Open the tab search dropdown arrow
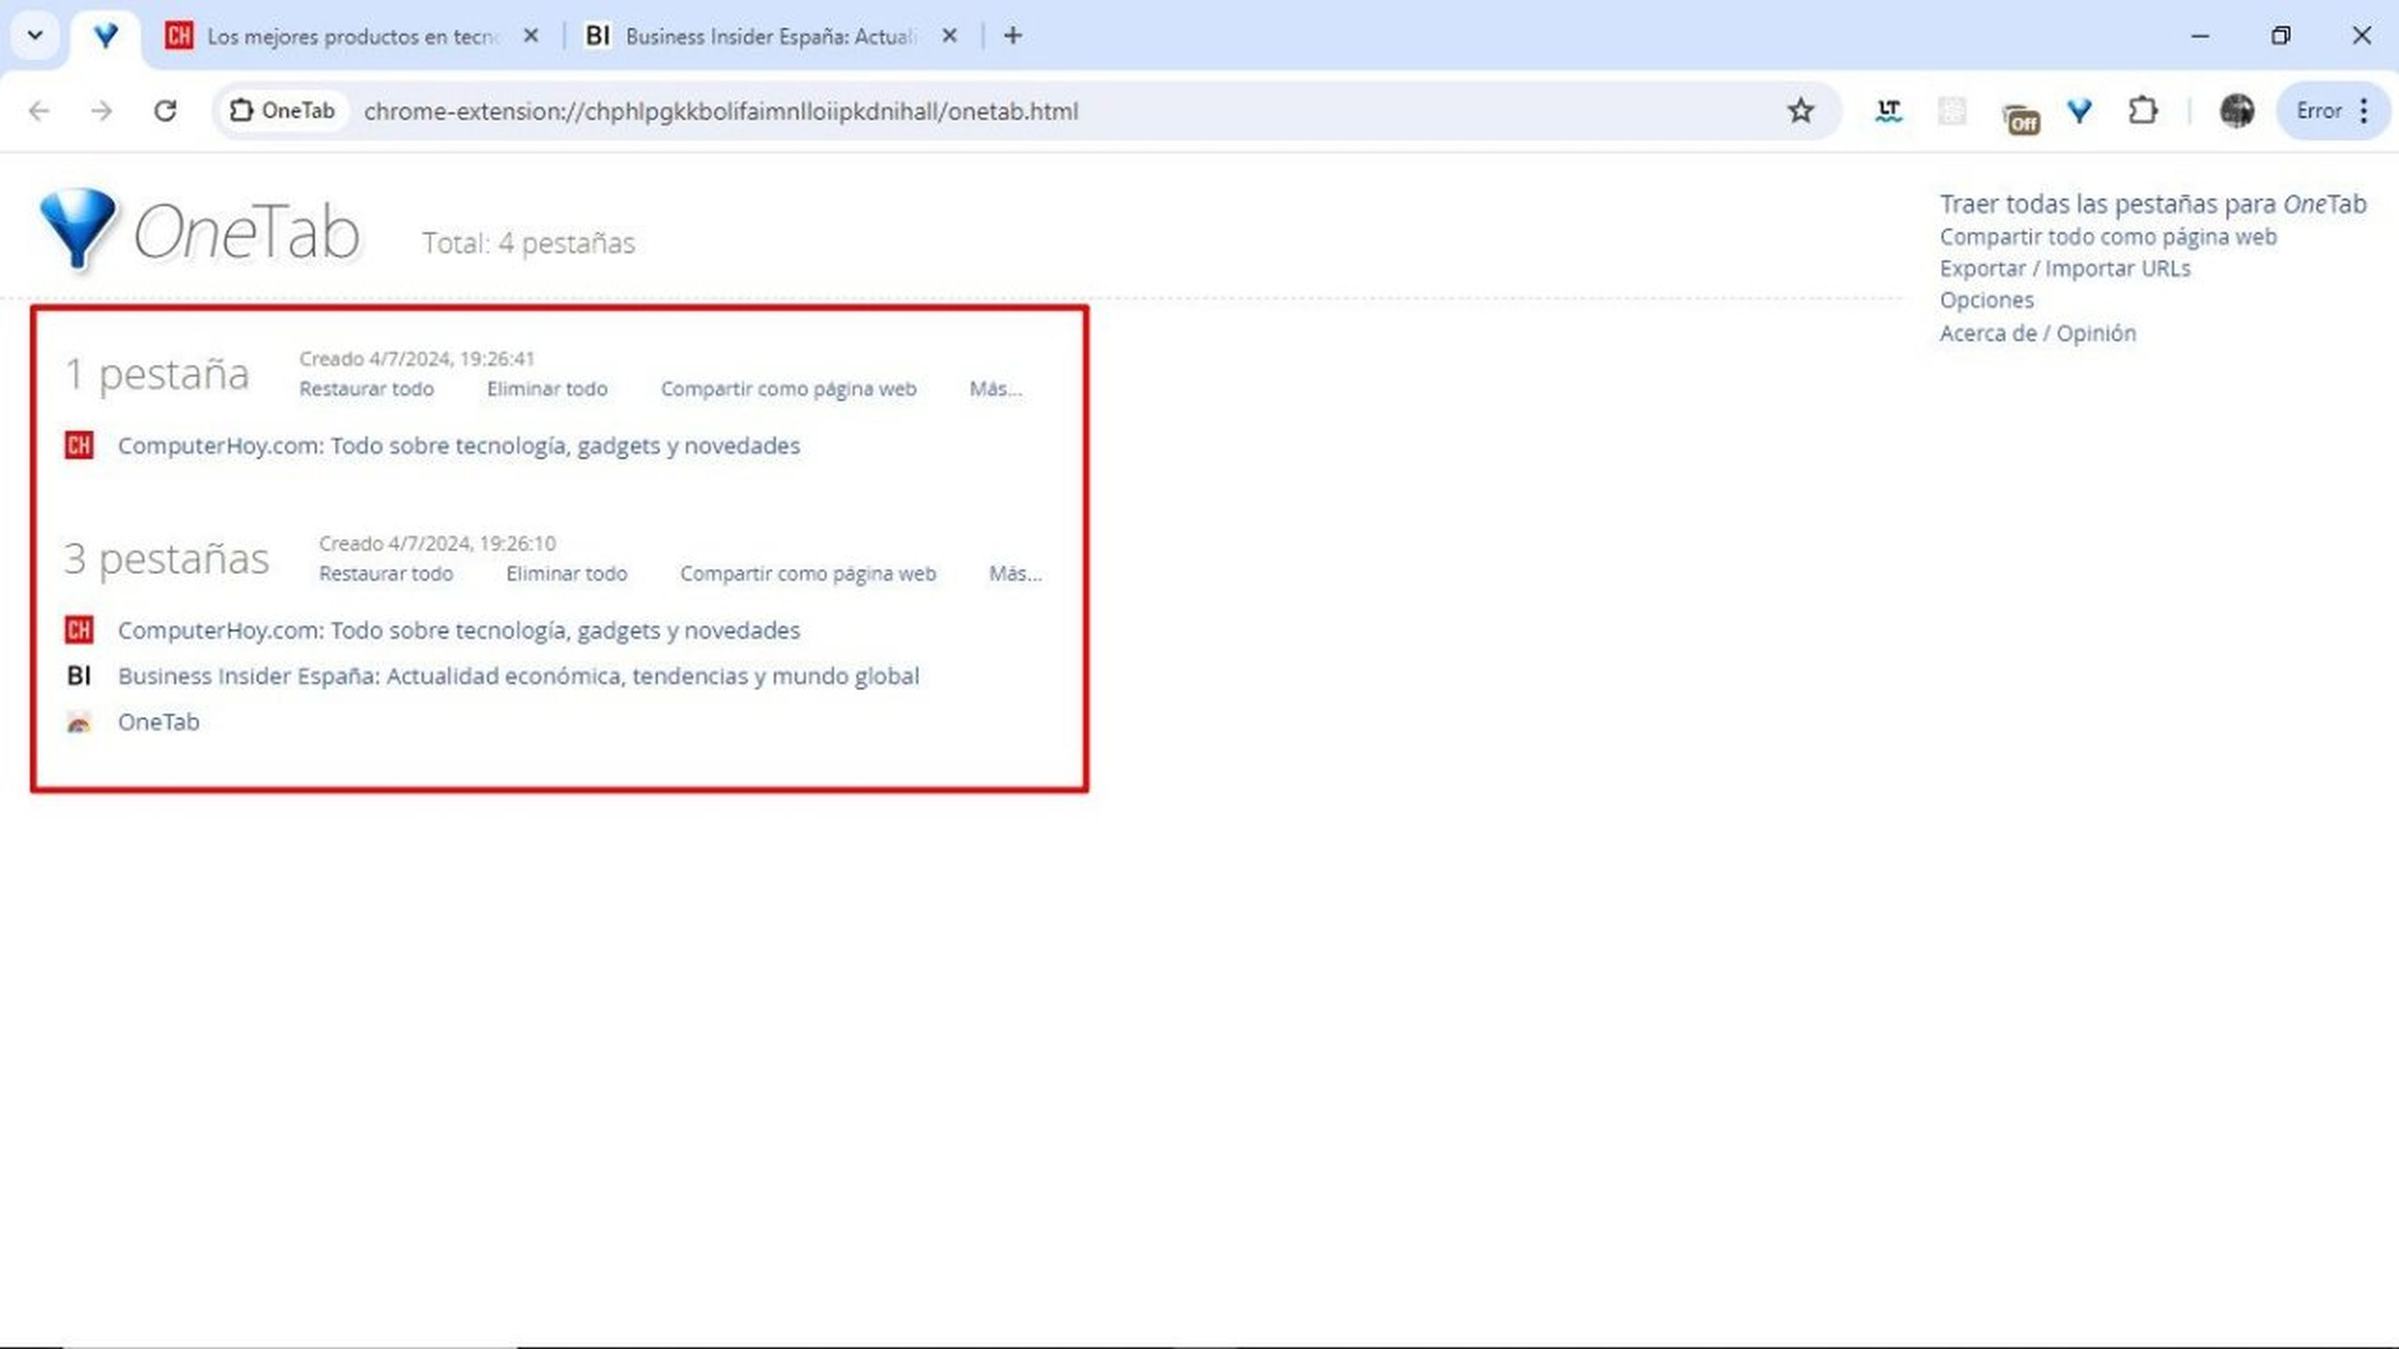 point(36,36)
